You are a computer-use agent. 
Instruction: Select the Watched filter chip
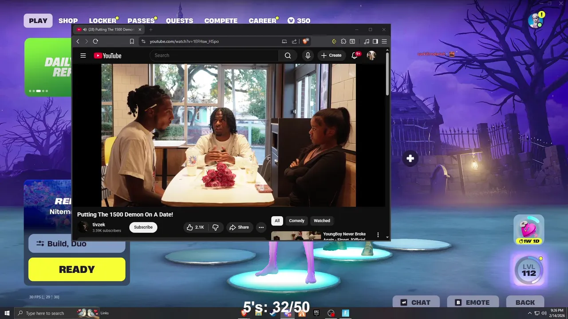point(322,221)
